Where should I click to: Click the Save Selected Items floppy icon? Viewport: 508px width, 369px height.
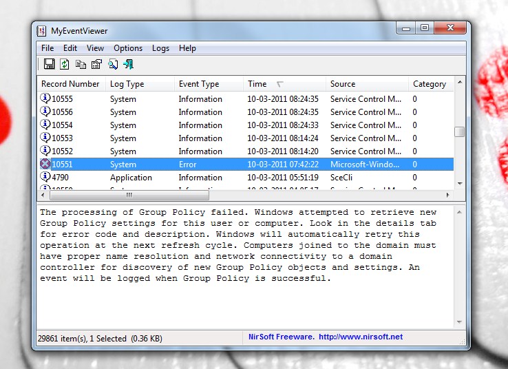[49, 64]
